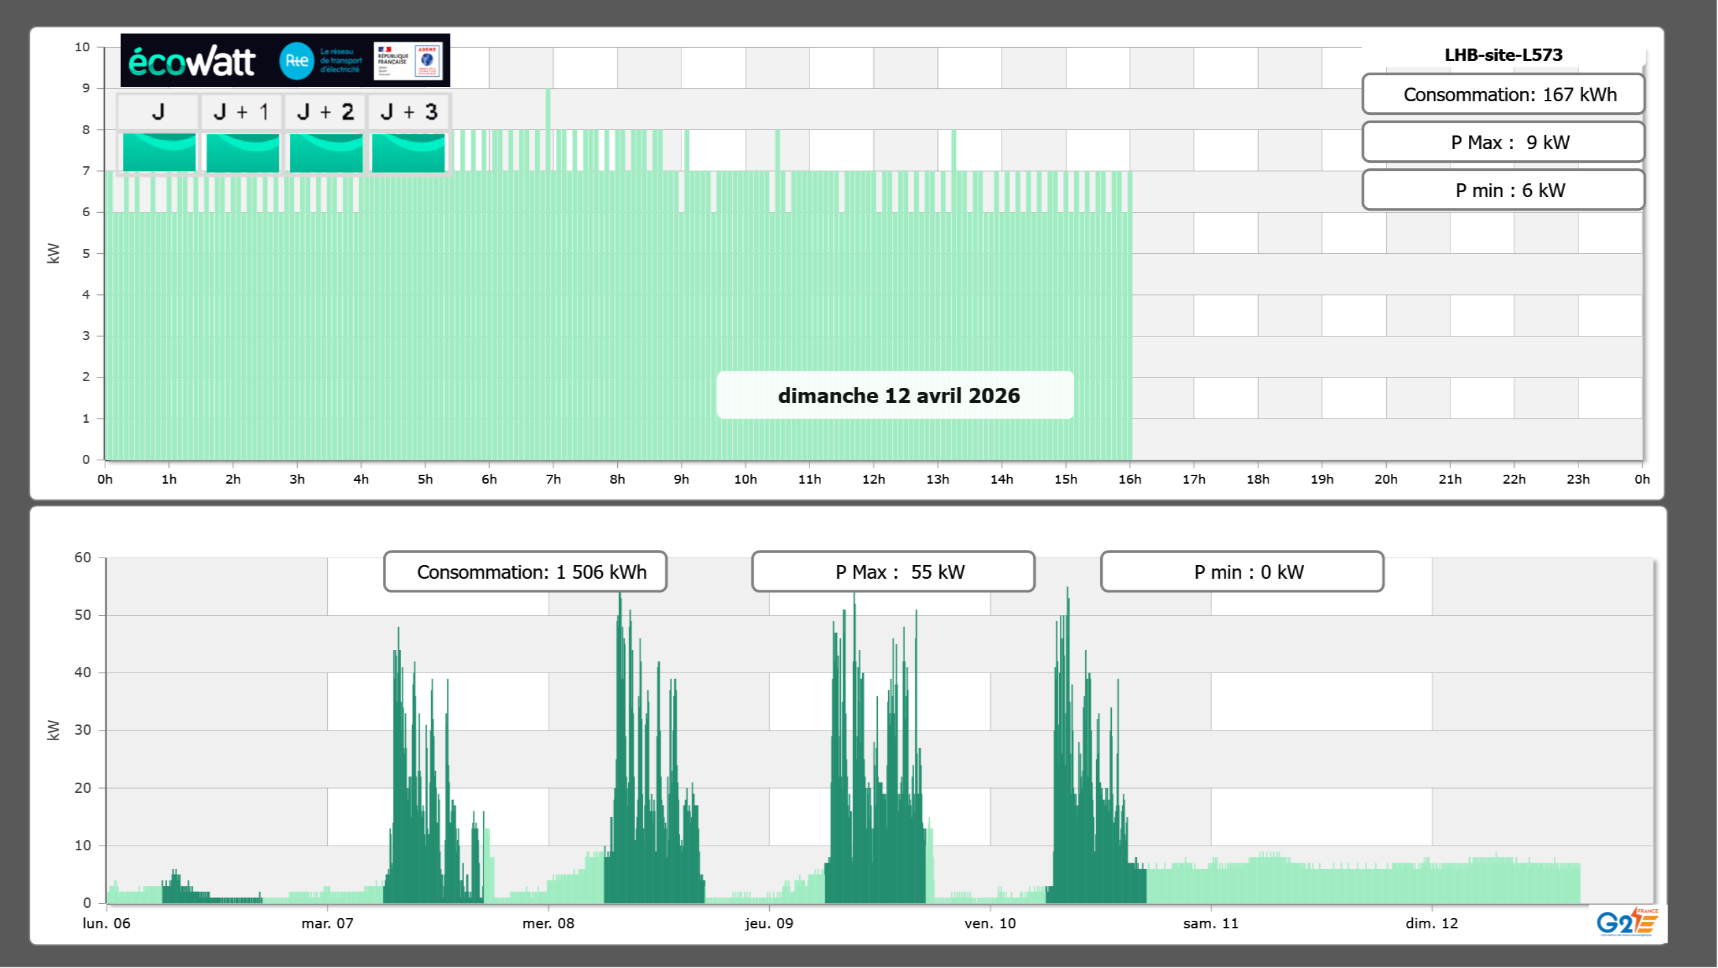The image size is (1718, 968).
Task: Click the P Max 55 kW box
Action: pyautogui.click(x=893, y=572)
